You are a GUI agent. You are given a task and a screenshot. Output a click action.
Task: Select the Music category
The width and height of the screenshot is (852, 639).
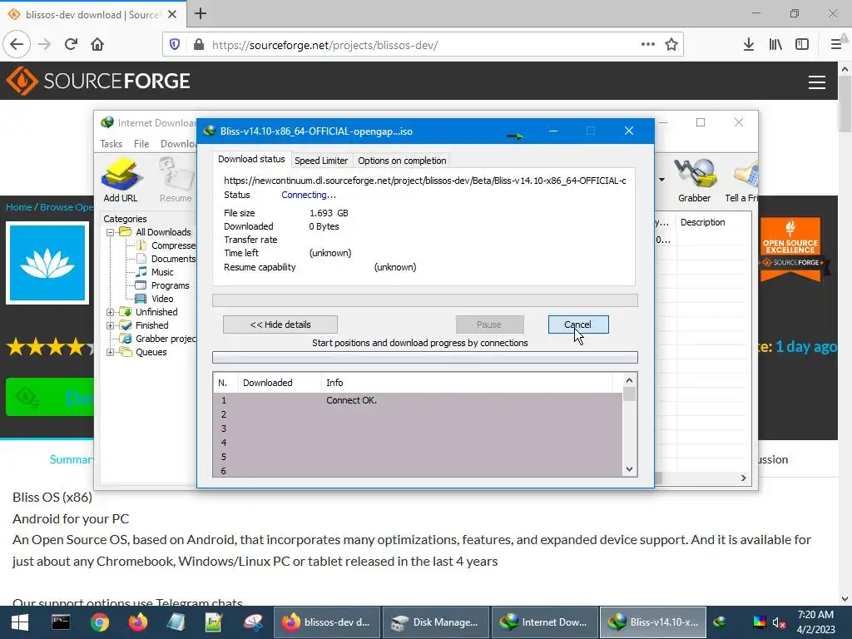click(162, 272)
